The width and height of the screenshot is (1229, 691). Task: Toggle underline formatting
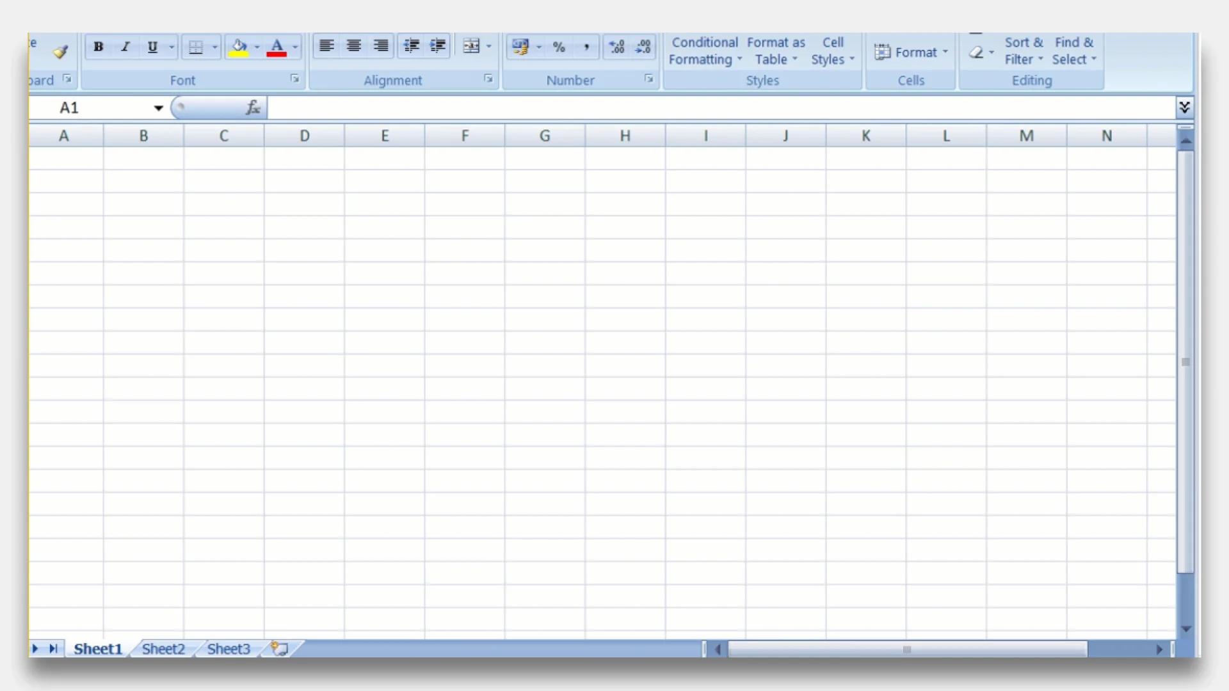pyautogui.click(x=152, y=47)
